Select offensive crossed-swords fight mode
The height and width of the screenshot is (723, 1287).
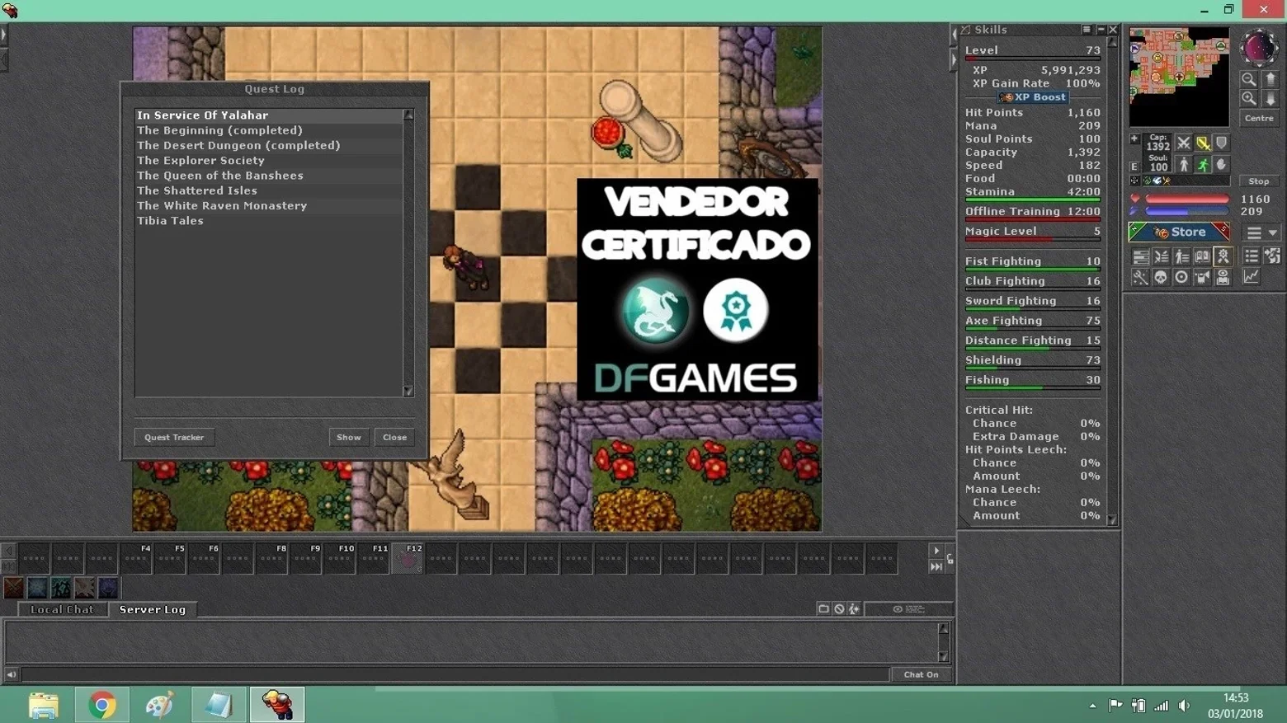click(x=1184, y=143)
